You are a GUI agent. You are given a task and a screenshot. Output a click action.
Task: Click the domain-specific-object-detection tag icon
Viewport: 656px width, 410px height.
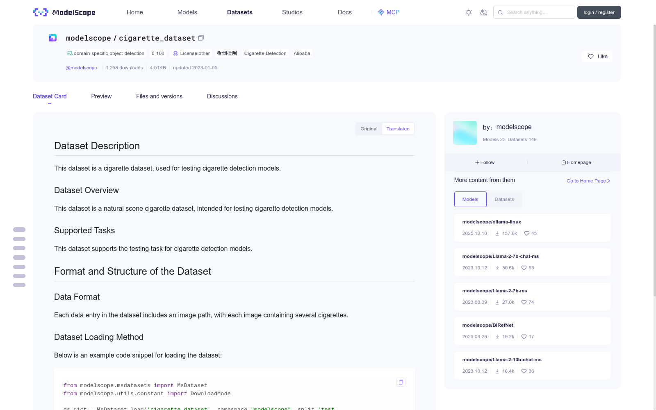coord(70,53)
